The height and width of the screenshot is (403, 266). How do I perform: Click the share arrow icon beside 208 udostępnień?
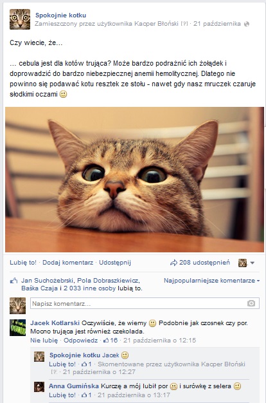pyautogui.click(x=173, y=263)
